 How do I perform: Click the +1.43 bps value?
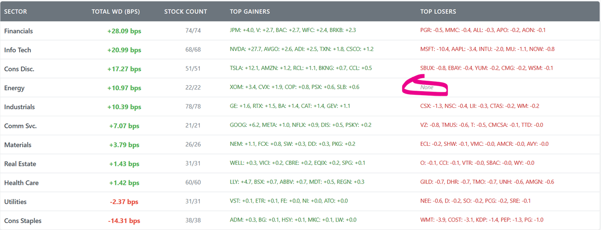[124, 164]
